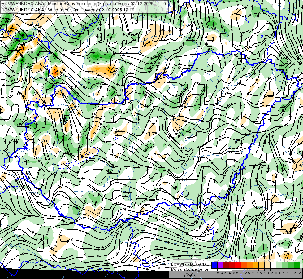303x279 pixels.
Task: Click orange swatch between -2.5 and -2
Action: point(250,265)
